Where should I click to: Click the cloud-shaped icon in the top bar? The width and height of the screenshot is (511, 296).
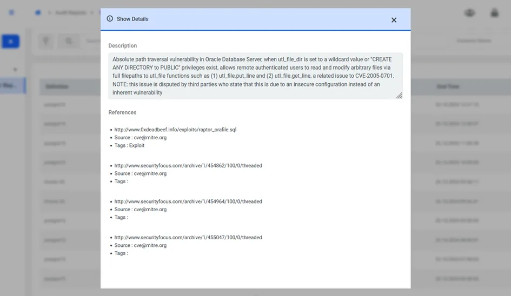point(469,12)
